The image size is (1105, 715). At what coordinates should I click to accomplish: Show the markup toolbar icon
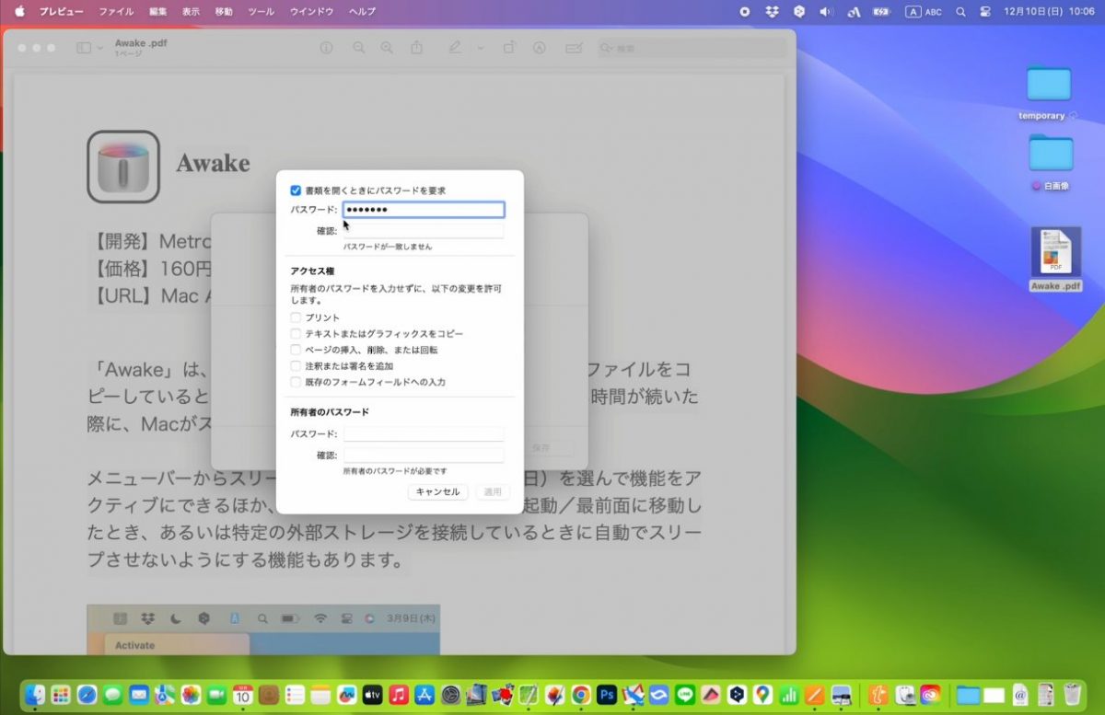point(540,48)
